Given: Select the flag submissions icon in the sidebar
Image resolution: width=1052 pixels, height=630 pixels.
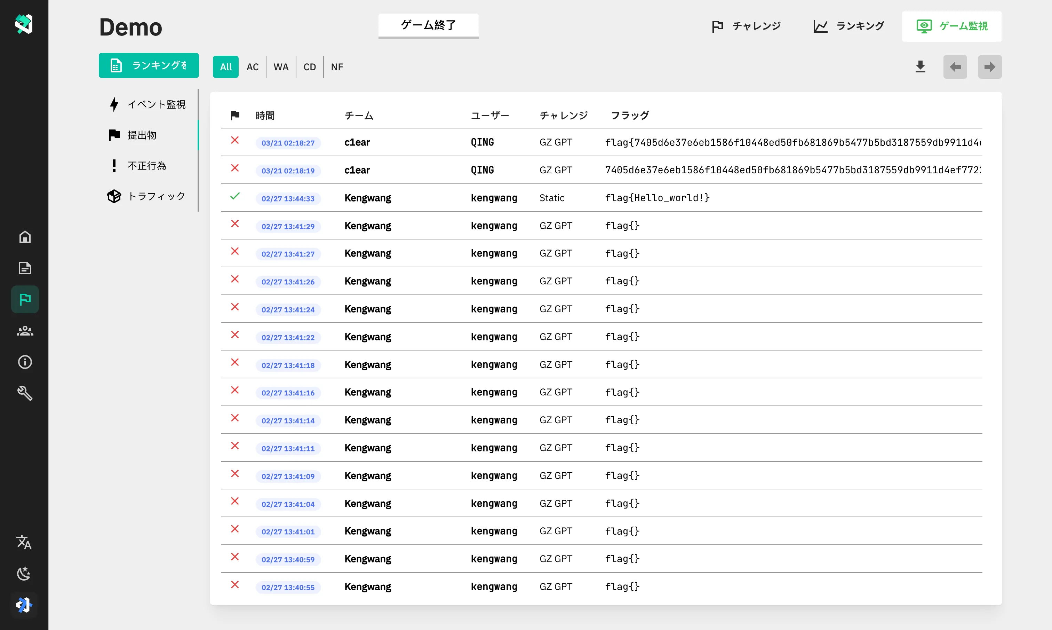Looking at the screenshot, I should coord(25,299).
